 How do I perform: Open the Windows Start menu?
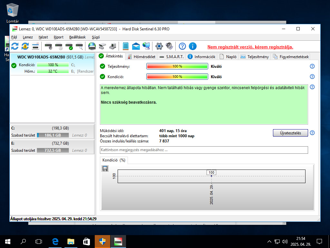pyautogui.click(x=8, y=242)
